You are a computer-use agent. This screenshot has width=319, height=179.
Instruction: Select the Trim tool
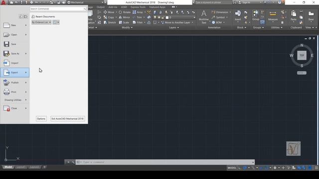tap(138, 17)
